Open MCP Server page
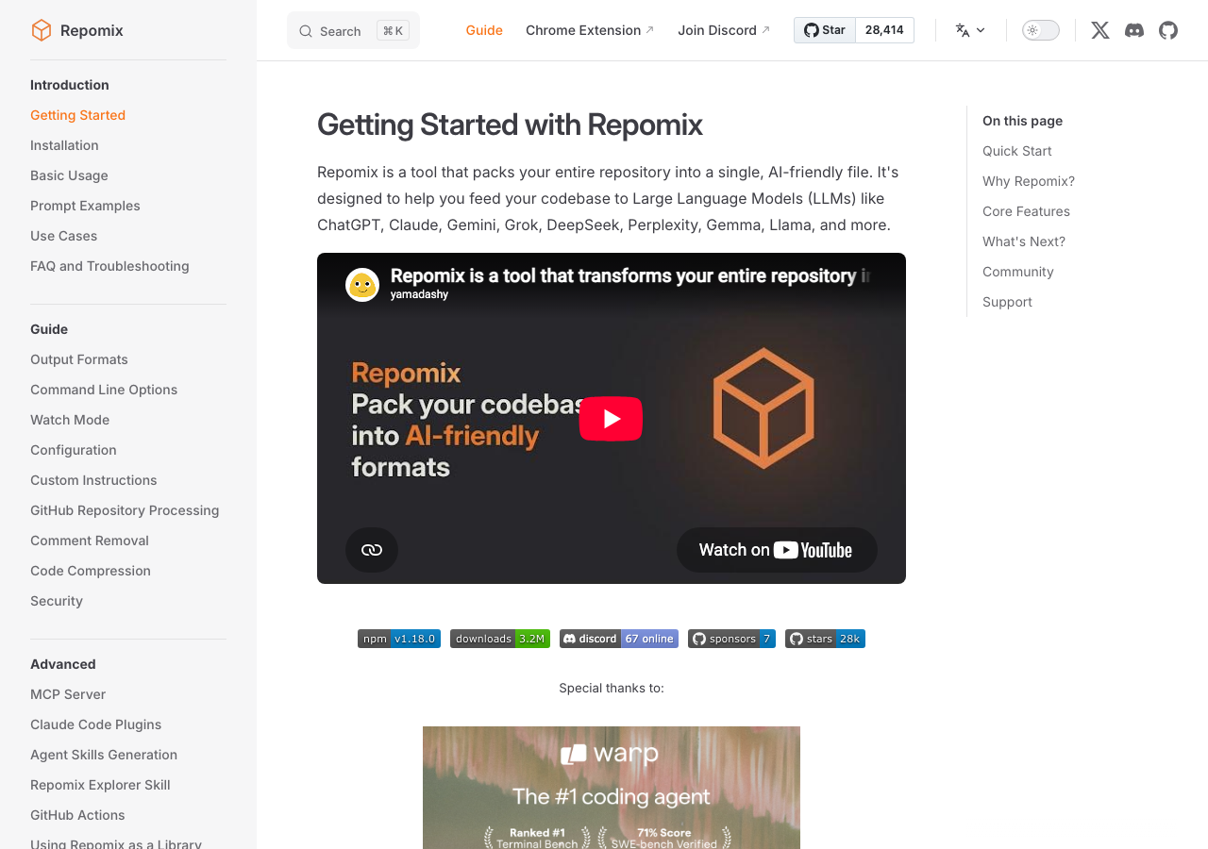 (x=68, y=694)
